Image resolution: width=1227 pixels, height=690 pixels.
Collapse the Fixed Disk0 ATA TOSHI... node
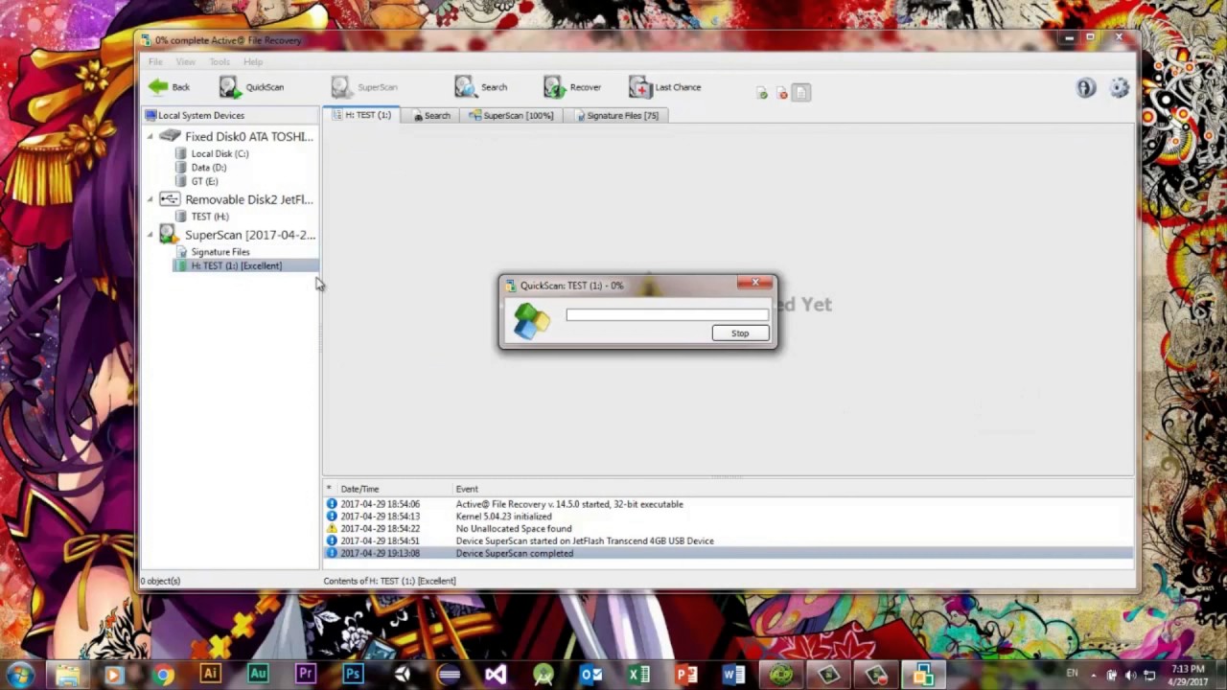150,137
